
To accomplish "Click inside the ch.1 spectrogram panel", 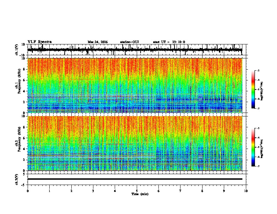I will pos(135,85).
